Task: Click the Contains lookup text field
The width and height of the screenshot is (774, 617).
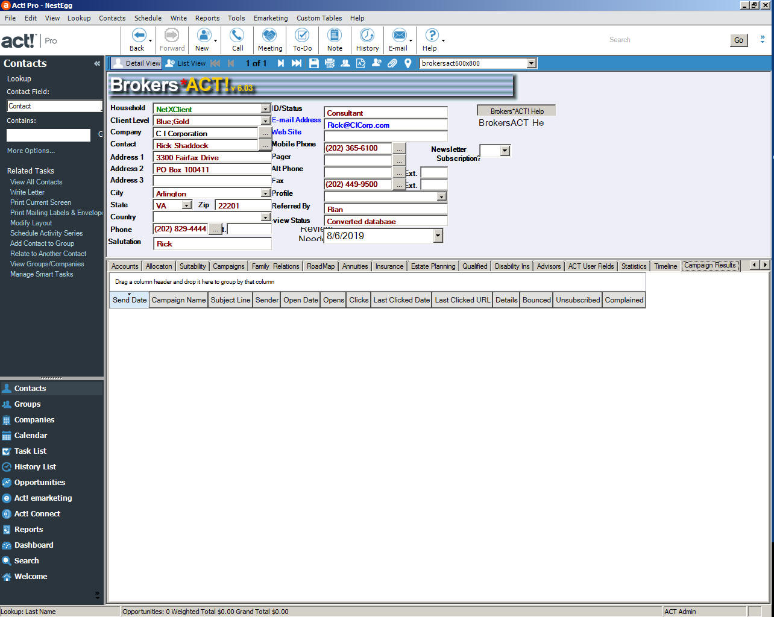Action: click(48, 136)
